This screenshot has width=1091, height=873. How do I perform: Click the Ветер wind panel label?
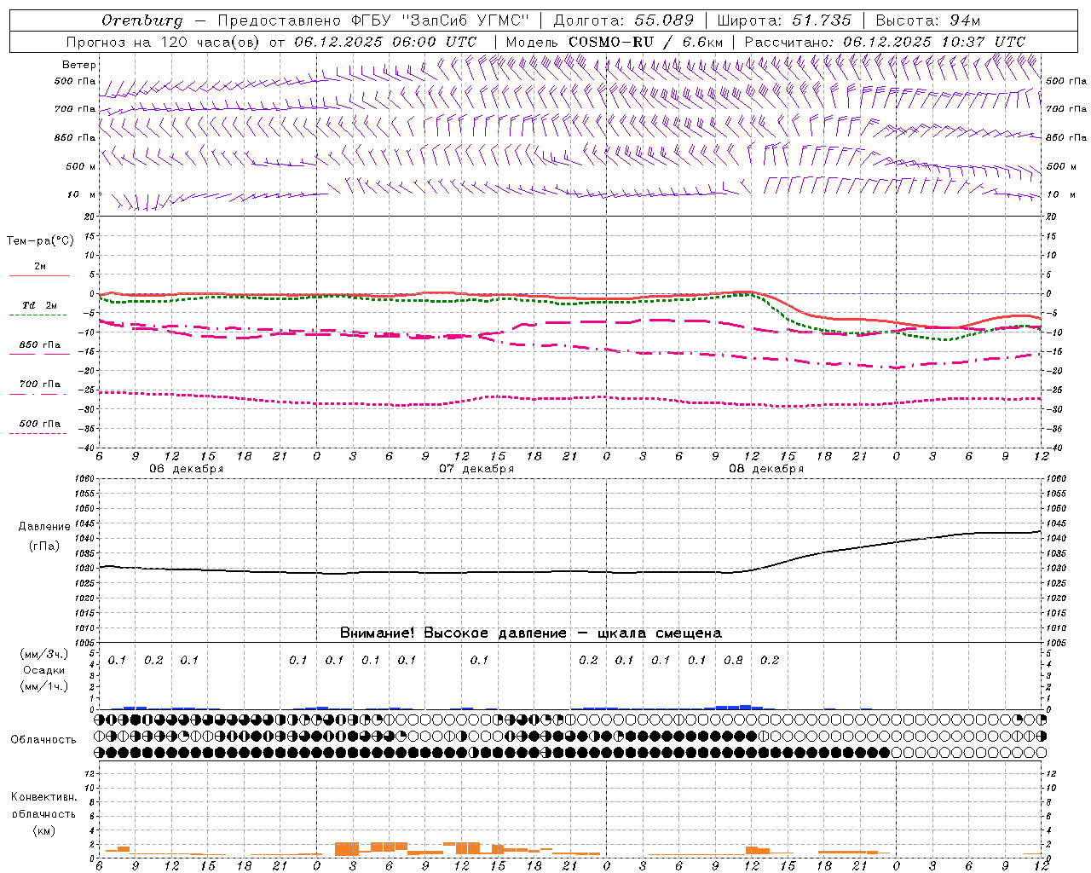(79, 65)
